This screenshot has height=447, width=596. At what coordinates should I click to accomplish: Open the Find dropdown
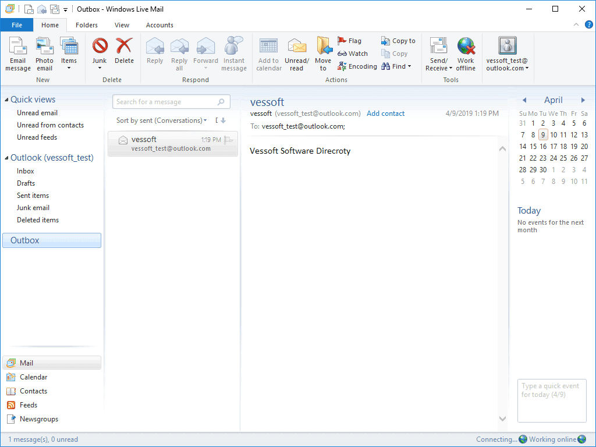point(396,66)
